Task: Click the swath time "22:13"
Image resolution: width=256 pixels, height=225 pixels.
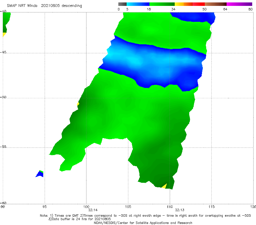Action: point(180,210)
